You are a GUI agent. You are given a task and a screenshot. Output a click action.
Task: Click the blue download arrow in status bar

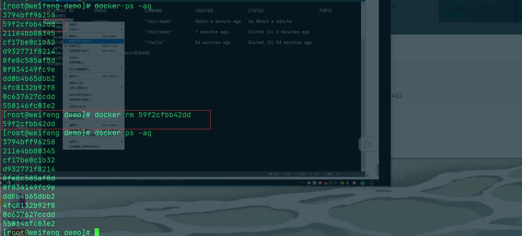pyautogui.click(x=341, y=174)
